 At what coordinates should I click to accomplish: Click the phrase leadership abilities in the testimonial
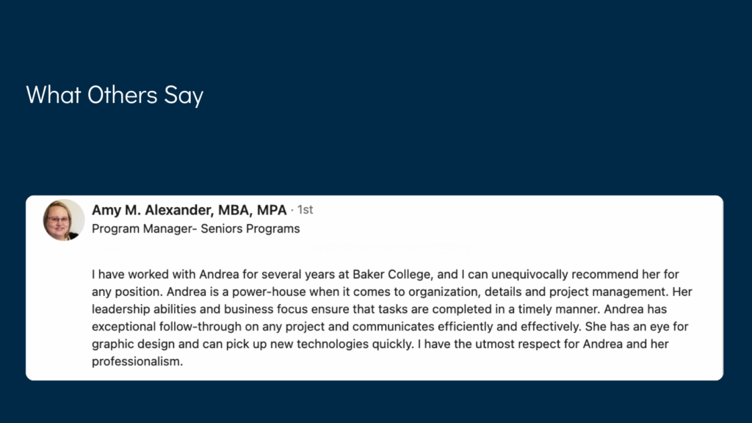pyautogui.click(x=137, y=309)
